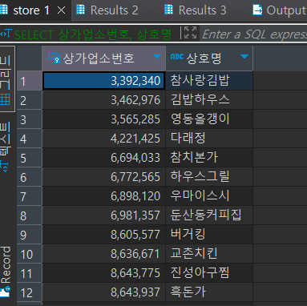This screenshot has width=307, height=306.
Task: Select row number 7 header
Action: click(x=30, y=196)
